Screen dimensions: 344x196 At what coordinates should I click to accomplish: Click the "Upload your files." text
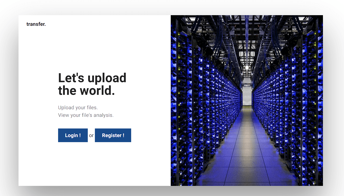click(78, 107)
